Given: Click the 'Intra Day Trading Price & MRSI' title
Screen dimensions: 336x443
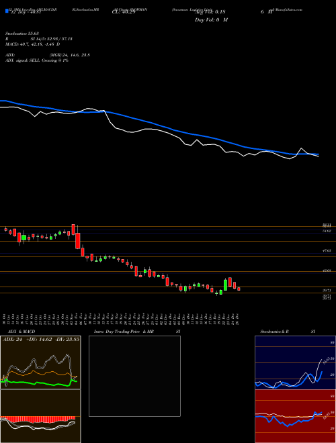Looking at the screenshot, I should click(x=137, y=332).
